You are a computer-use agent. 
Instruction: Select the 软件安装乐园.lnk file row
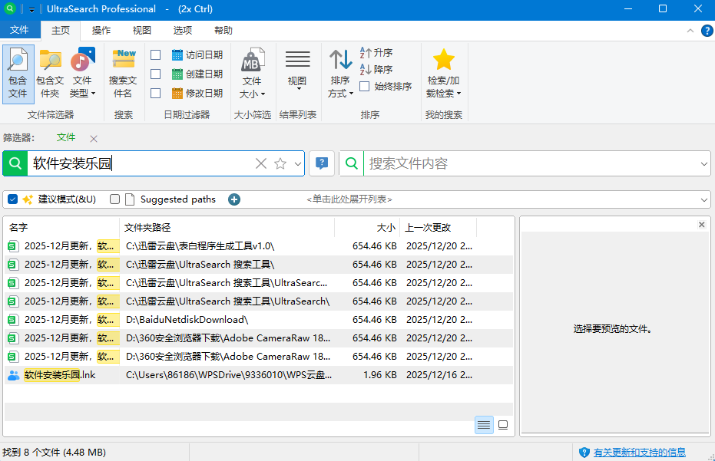coord(60,375)
